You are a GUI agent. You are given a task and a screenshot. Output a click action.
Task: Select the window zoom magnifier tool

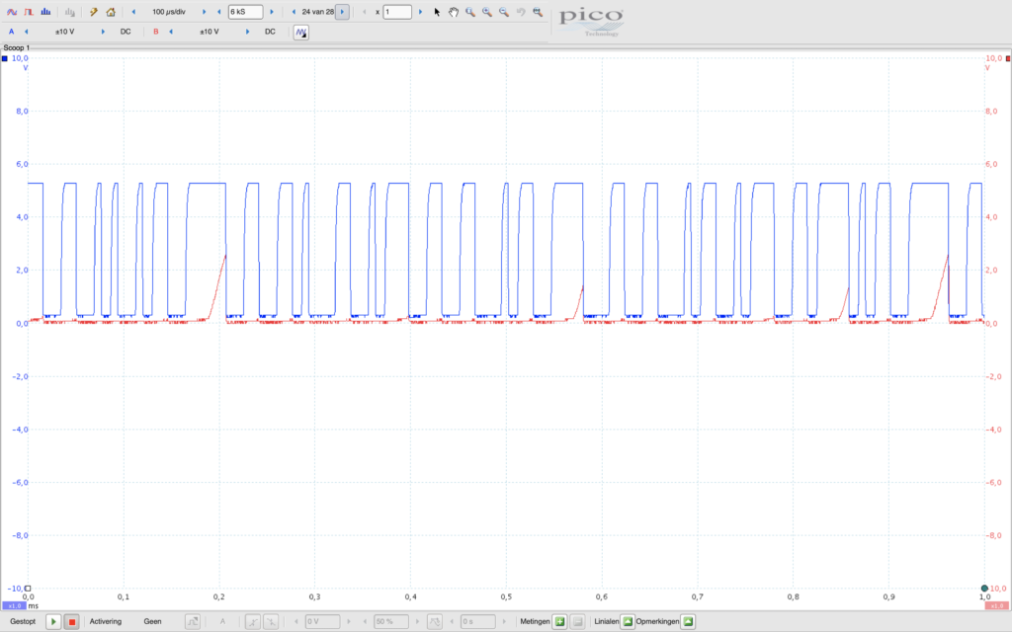[470, 12]
